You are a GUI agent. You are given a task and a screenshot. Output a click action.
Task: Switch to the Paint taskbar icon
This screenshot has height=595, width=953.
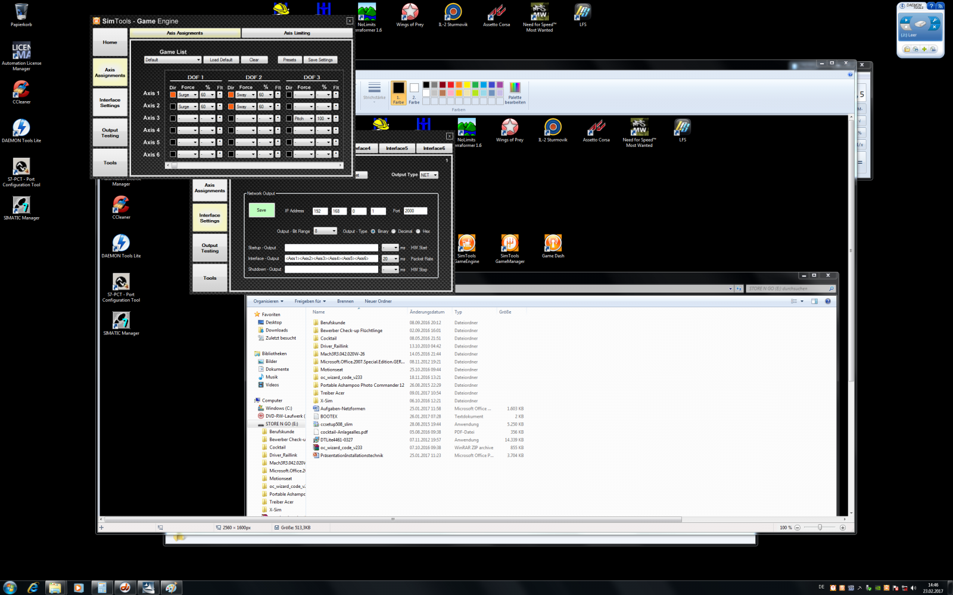pos(171,587)
